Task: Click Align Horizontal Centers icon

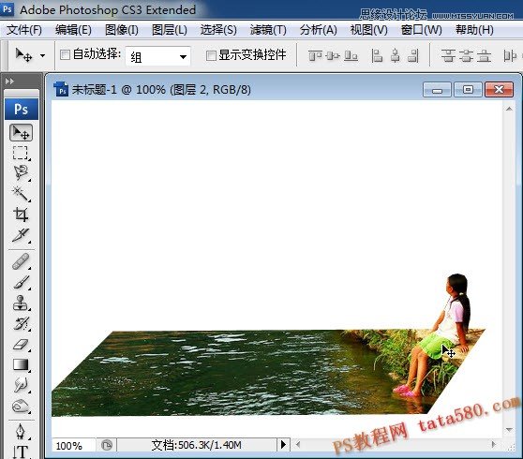Action: click(396, 55)
